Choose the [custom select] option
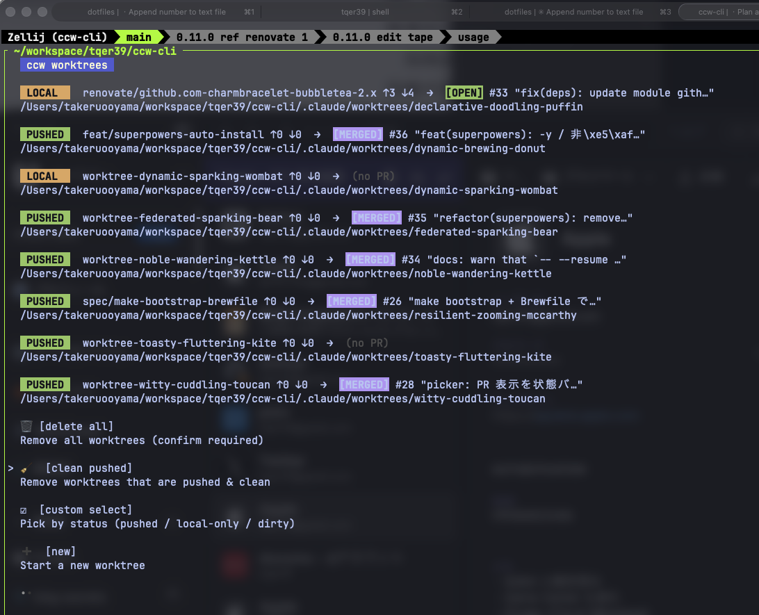The image size is (759, 615). click(85, 509)
